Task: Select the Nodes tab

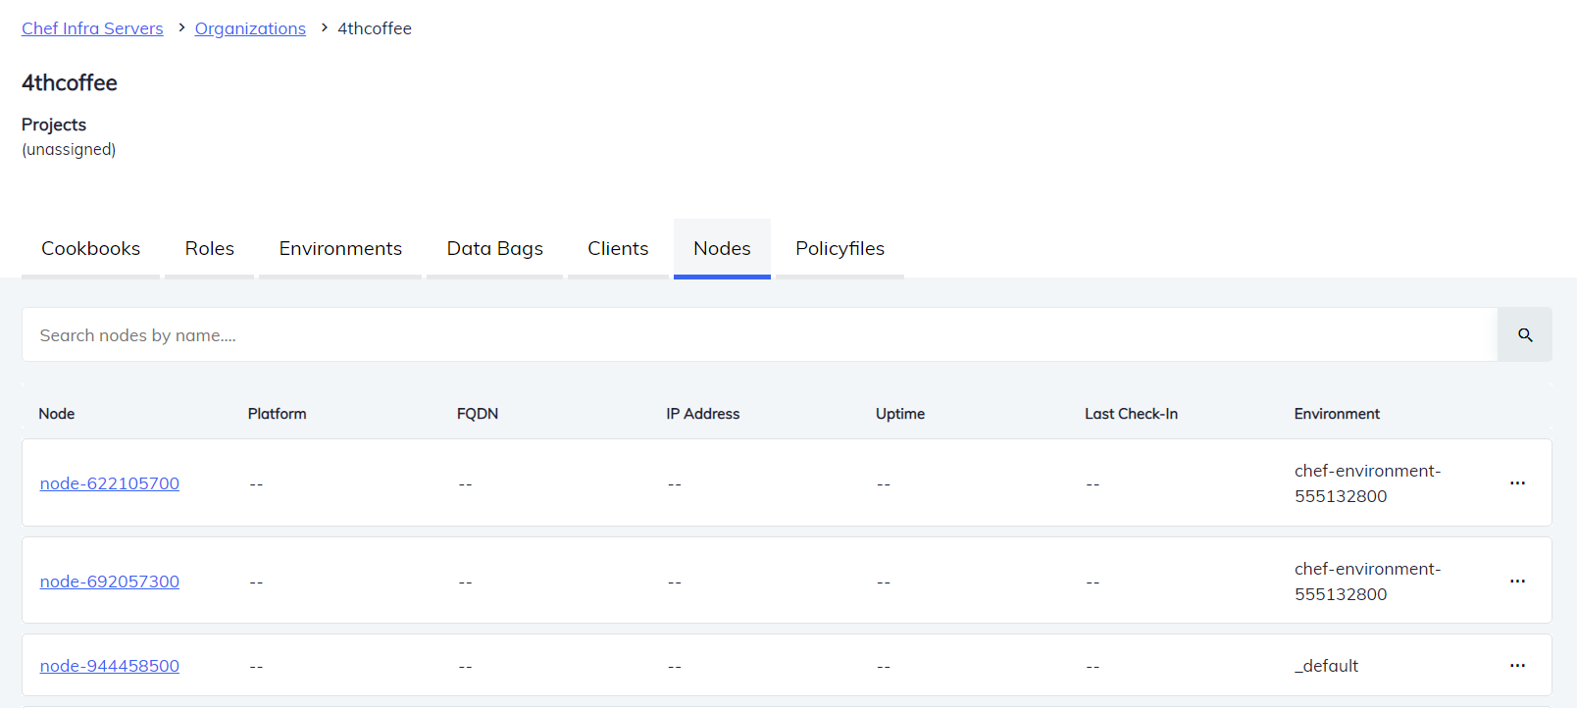Action: 722,249
